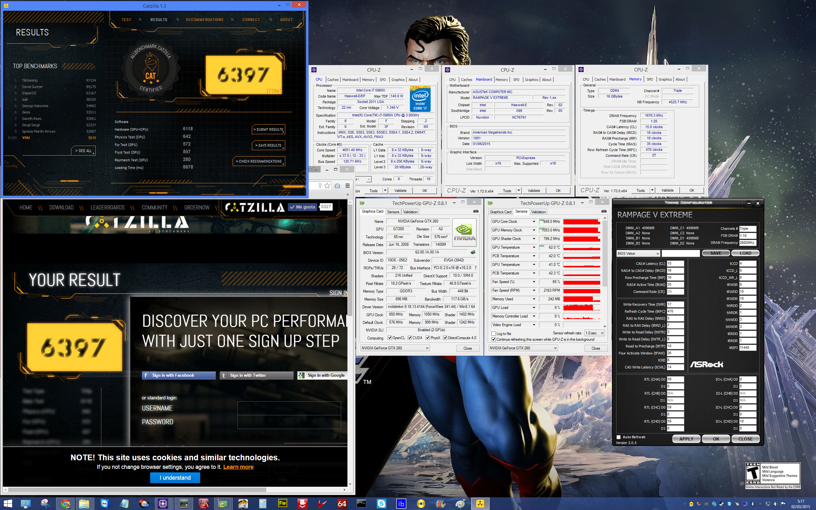
Task: Open the Windows Start button
Action: click(x=7, y=504)
